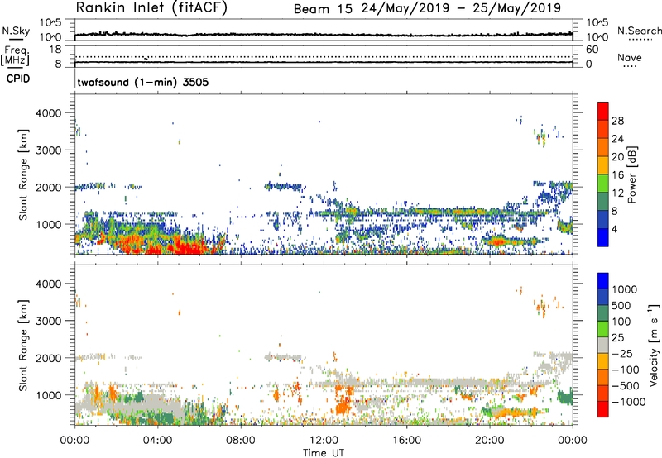
Task: Click the 'Freq. [MHz]' axis label
Action: (x=15, y=55)
